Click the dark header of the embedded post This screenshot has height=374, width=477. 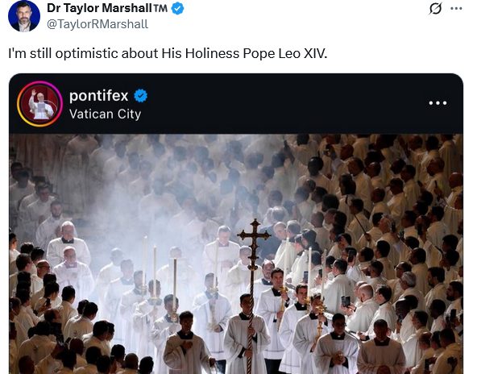(236, 104)
